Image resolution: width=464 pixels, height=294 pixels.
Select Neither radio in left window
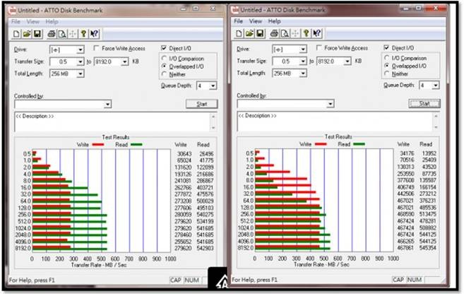[165, 74]
